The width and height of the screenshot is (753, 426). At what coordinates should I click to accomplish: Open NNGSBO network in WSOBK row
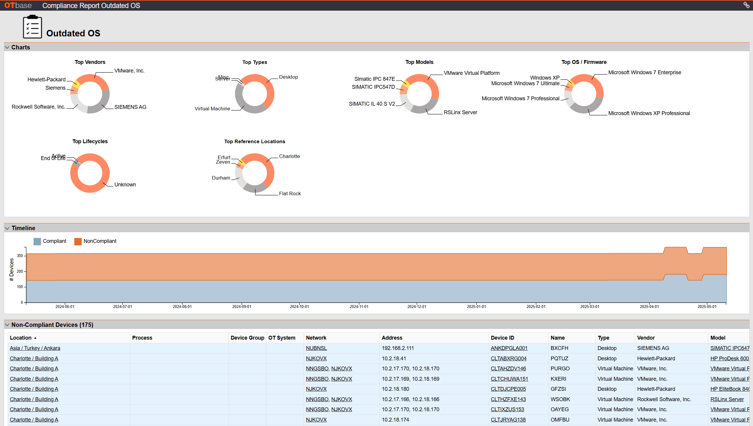coord(317,399)
